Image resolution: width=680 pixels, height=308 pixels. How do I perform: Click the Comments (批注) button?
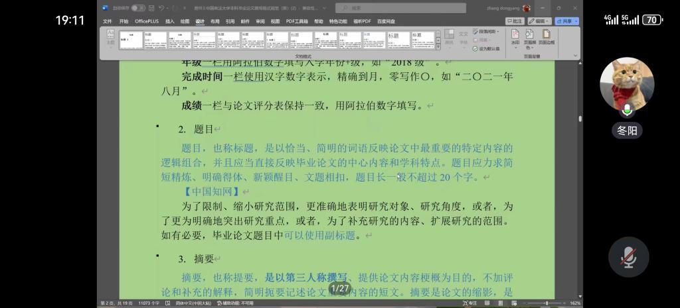(x=515, y=21)
